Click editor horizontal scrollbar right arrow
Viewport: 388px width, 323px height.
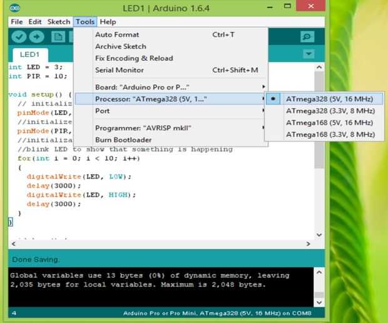308,244
